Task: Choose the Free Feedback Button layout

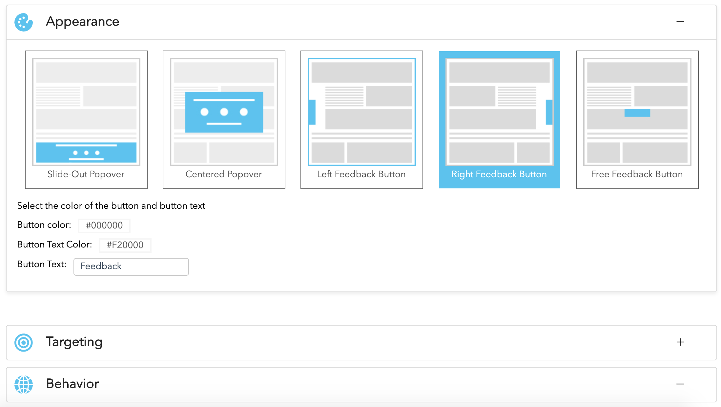Action: pyautogui.click(x=637, y=112)
